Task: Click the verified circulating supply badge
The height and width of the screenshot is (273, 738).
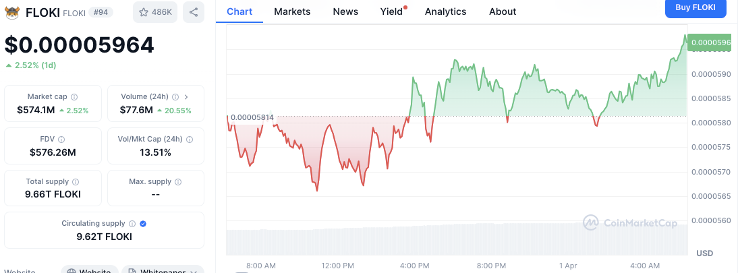Action: (x=143, y=224)
